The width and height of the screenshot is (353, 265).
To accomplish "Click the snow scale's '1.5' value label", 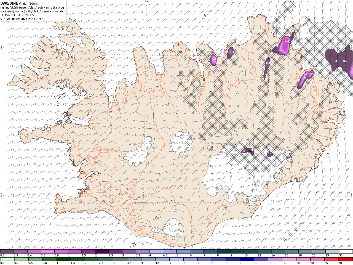I will point(83,255).
